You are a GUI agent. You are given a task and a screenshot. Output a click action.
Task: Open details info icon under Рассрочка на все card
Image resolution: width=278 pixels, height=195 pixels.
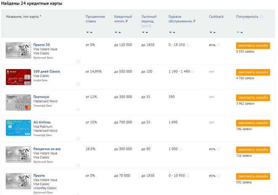pyautogui.click(x=78, y=166)
